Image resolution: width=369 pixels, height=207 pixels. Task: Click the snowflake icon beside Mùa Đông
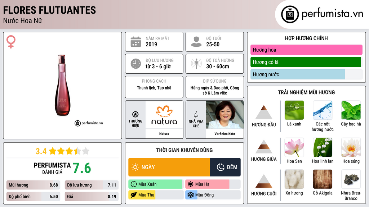click(x=191, y=195)
